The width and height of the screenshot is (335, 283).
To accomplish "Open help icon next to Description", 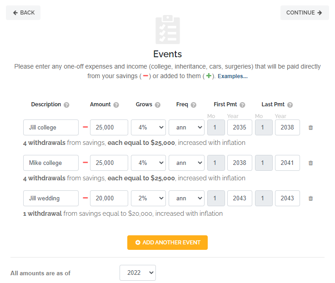I will click(x=67, y=105).
